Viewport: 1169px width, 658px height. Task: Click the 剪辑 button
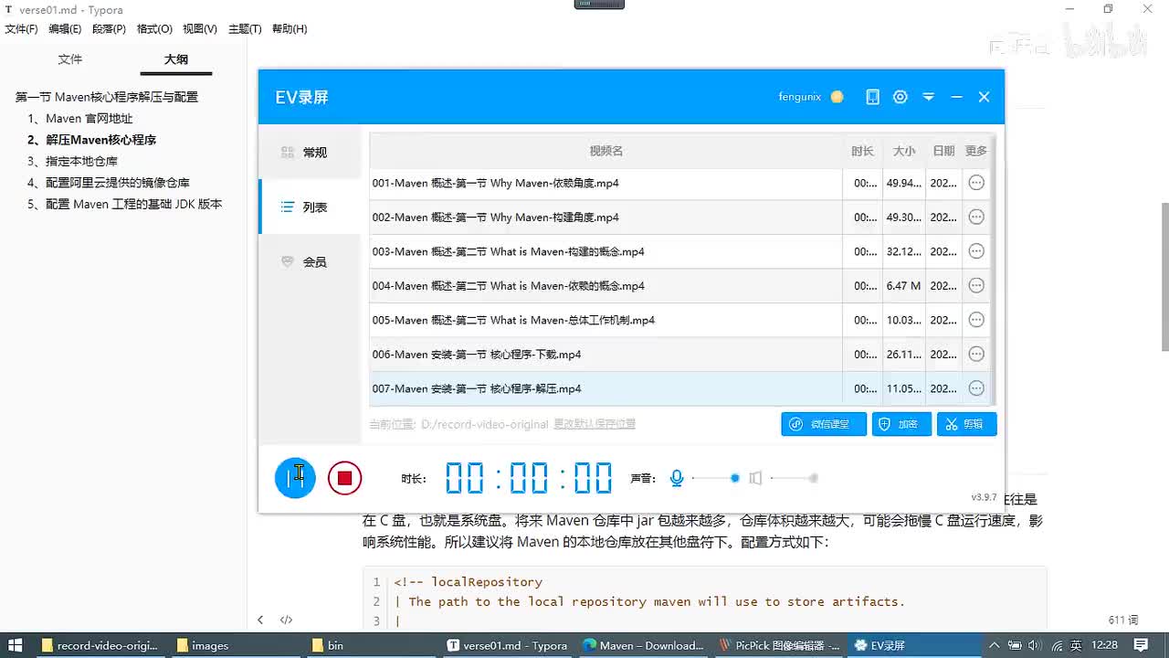[x=966, y=424]
